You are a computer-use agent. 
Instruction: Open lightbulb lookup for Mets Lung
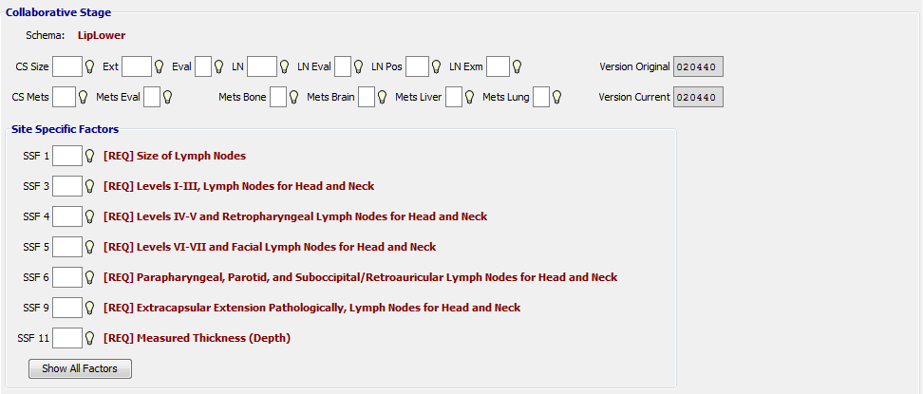556,97
